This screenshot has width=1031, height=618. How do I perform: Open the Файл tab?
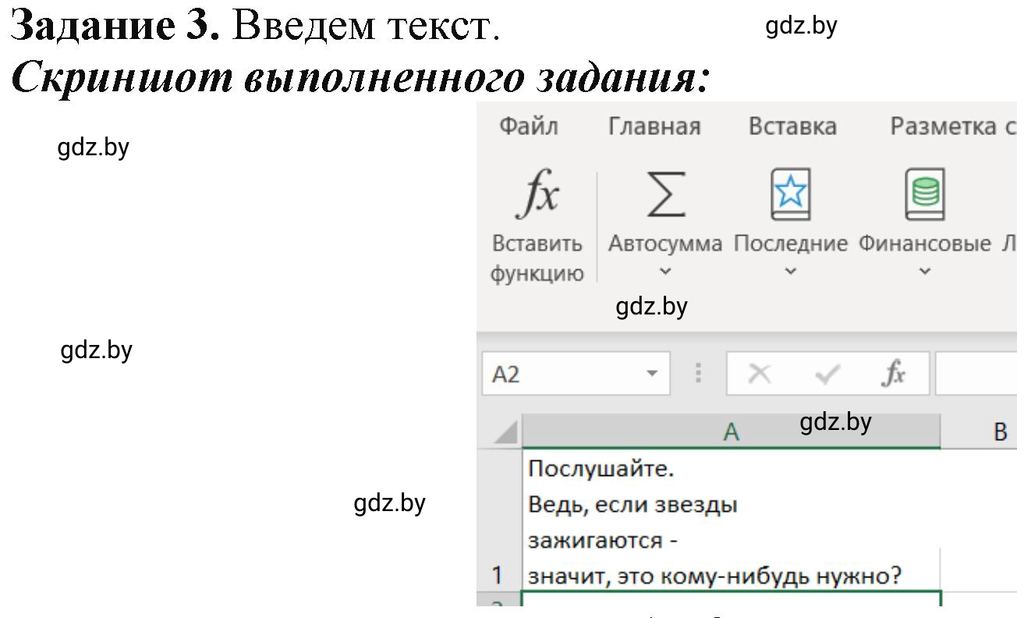click(528, 126)
